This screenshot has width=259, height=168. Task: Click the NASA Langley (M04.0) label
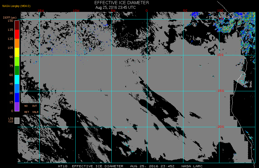16,6
